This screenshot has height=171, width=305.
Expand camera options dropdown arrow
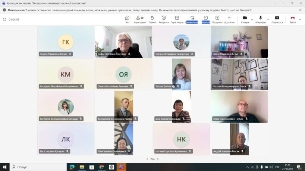tap(252, 19)
